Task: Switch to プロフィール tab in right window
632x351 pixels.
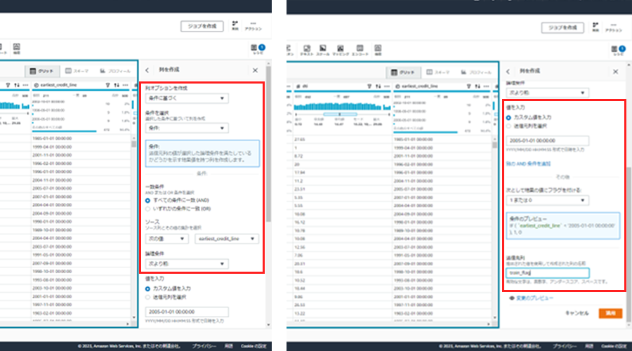Action: 476,72
